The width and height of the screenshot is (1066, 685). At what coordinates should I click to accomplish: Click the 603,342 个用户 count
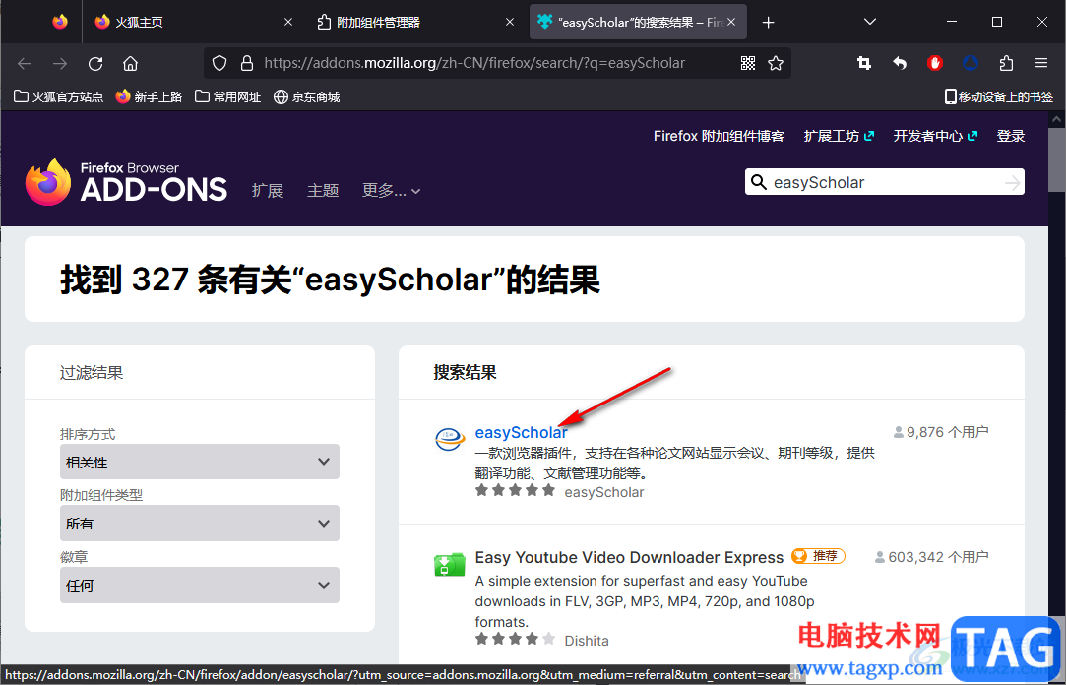[931, 557]
